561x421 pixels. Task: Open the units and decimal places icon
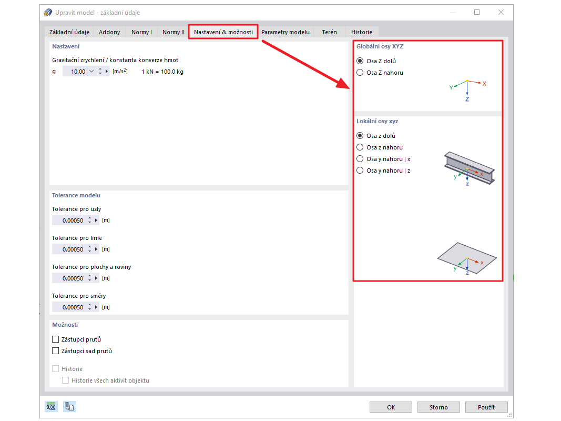[x=51, y=406]
